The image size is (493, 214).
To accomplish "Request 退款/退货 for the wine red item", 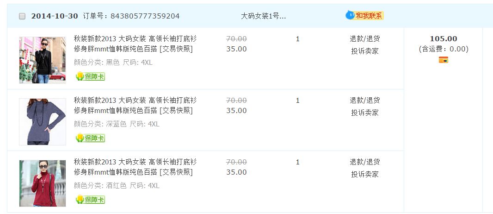I will pos(364,162).
